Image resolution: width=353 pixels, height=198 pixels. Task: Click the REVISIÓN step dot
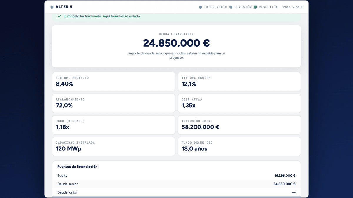click(231, 7)
